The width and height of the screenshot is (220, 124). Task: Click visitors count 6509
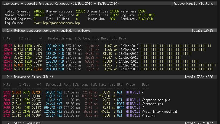point(26,92)
